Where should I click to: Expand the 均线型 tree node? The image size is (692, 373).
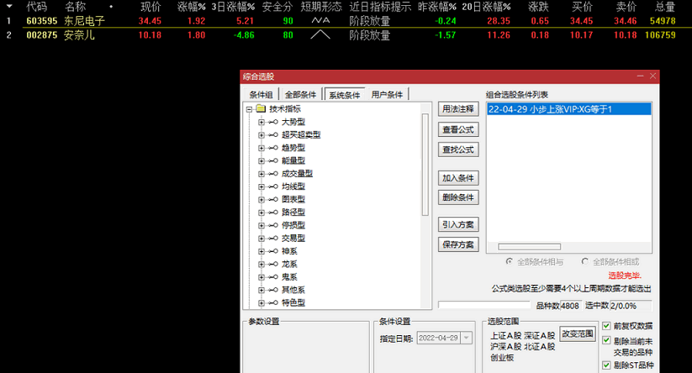coord(261,186)
